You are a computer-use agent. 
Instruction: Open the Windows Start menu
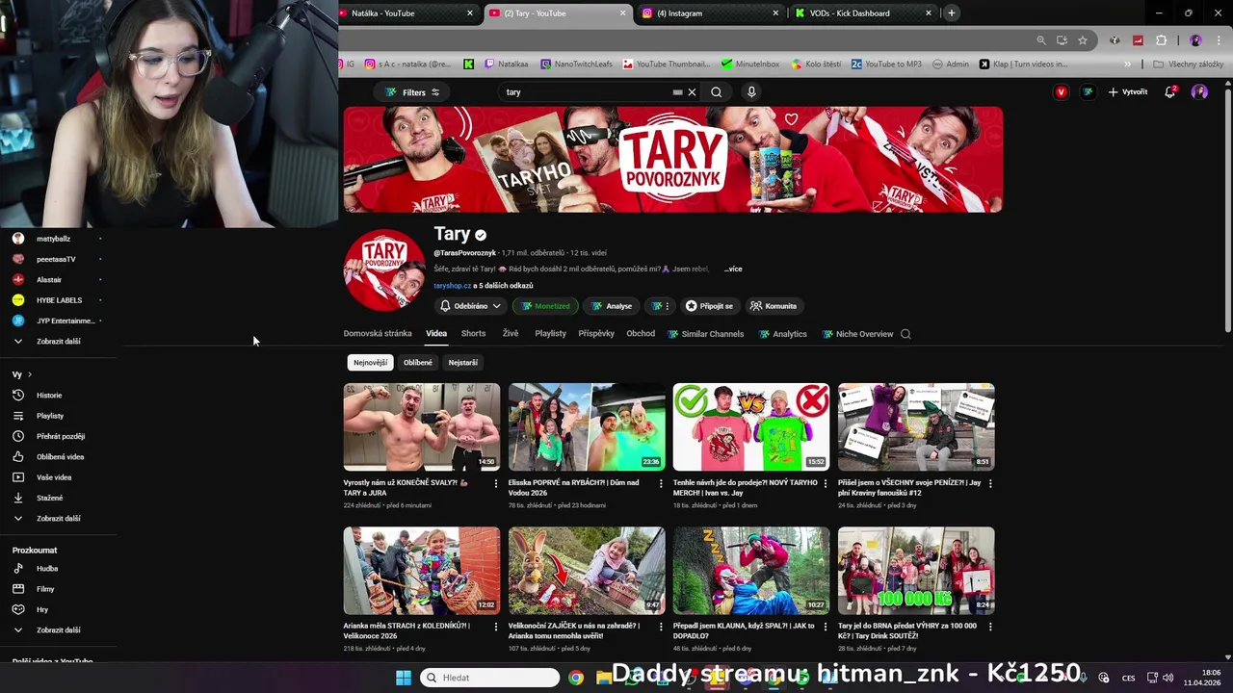[x=404, y=678]
